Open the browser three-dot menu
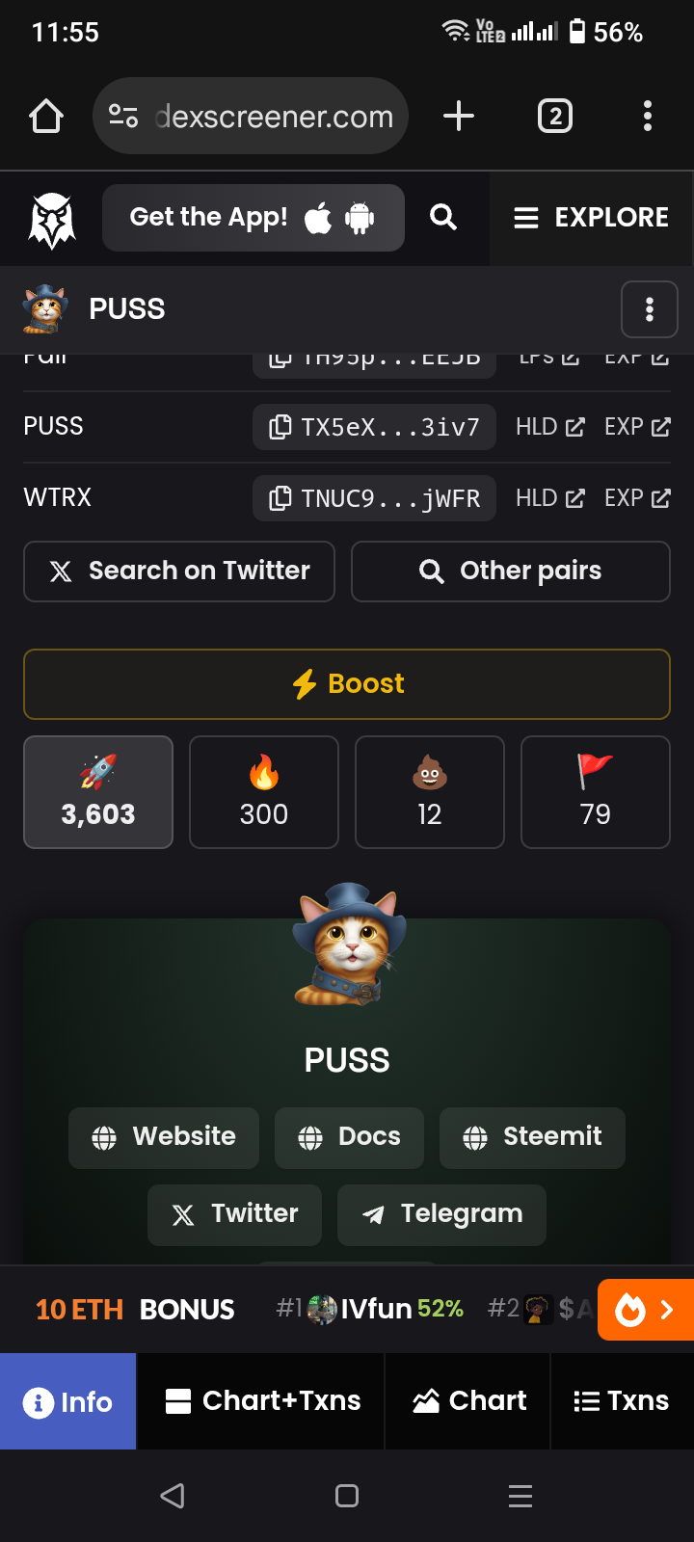The image size is (694, 1542). coord(648,117)
